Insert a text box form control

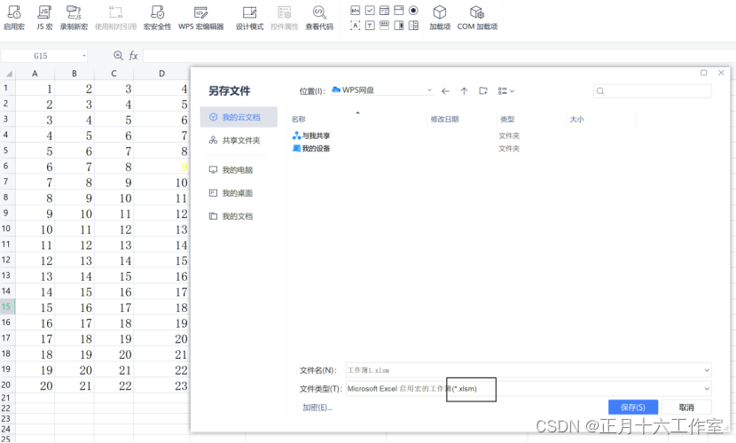[x=370, y=26]
